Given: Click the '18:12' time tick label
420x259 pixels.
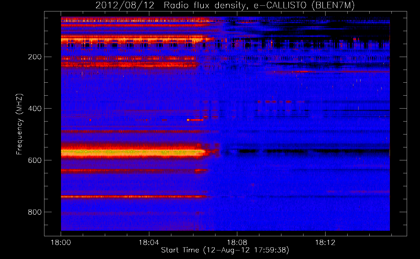Looking at the screenshot, I should [x=325, y=243].
